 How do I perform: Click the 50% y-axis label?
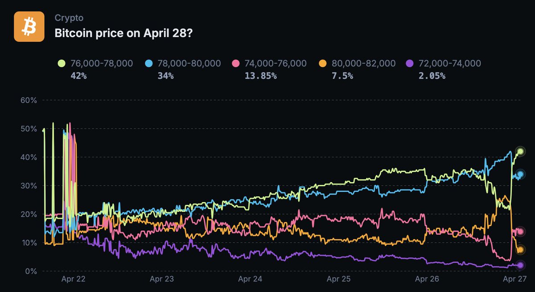[29, 129]
